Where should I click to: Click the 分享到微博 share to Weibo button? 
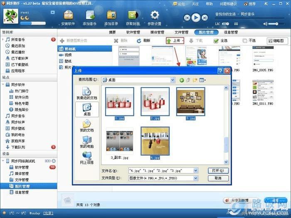click(x=237, y=200)
